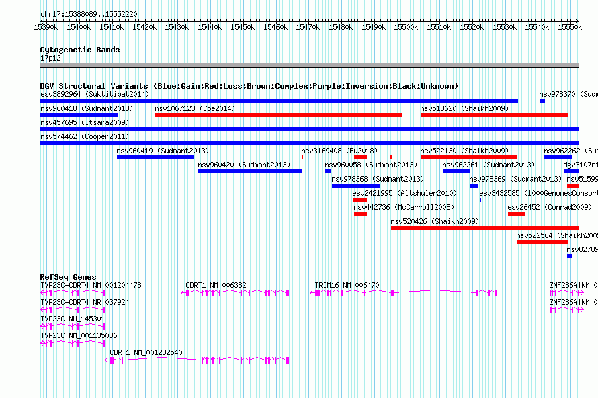
Task: Select the nsv518620 (Shaikh2009) loss bar
Action: [x=494, y=115]
